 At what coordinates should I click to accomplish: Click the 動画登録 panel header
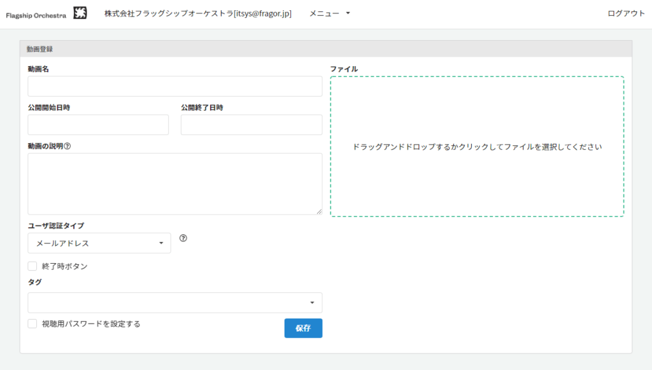click(325, 49)
